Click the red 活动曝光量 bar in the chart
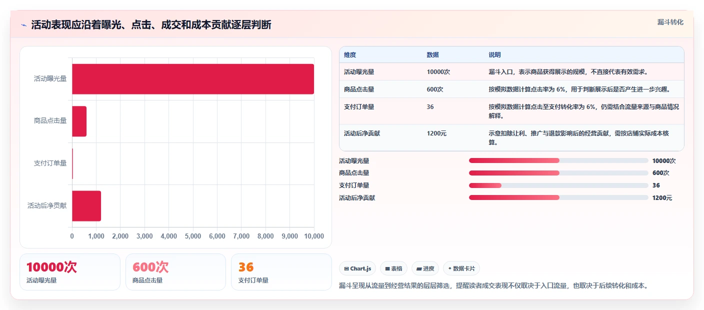Viewport: 704px width, 310px height. [193, 79]
